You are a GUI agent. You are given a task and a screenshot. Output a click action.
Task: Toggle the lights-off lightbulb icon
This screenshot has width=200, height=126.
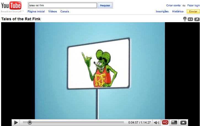(x=185, y=19)
